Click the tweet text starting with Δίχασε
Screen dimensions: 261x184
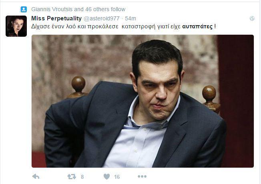pos(124,27)
